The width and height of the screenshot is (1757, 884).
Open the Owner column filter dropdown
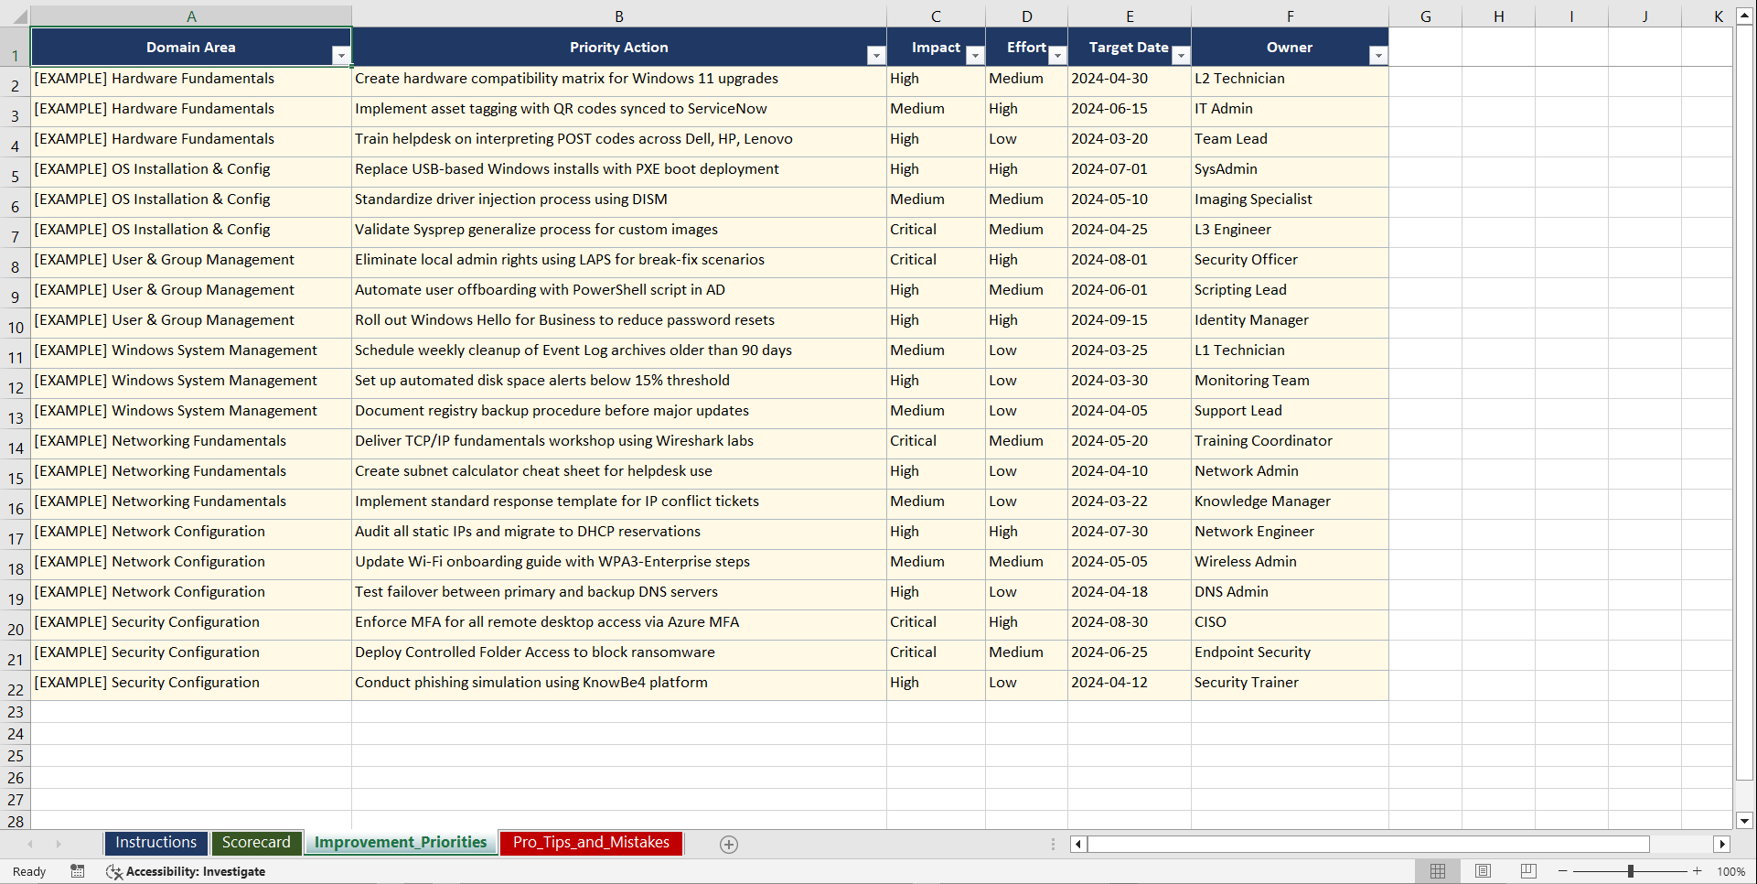tap(1378, 56)
